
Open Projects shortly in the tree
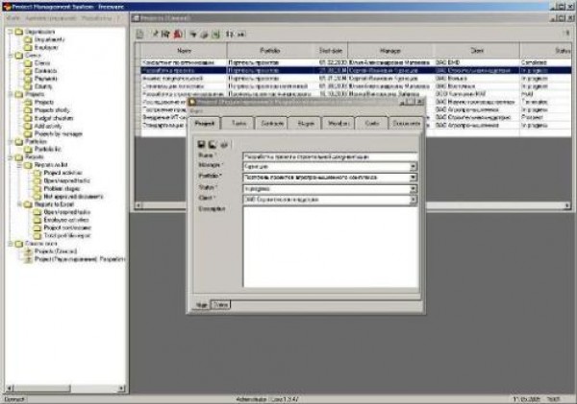tap(52, 109)
